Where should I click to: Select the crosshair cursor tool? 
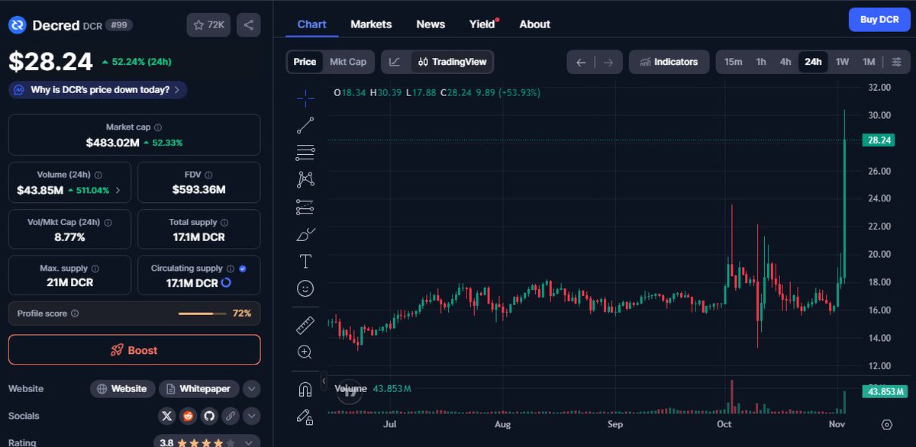click(x=305, y=97)
